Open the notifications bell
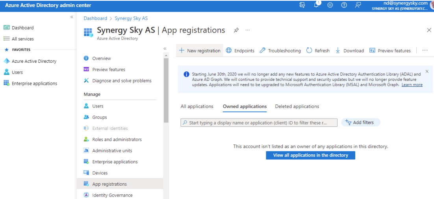Viewport: 434px width, 199px height. pos(316,5)
